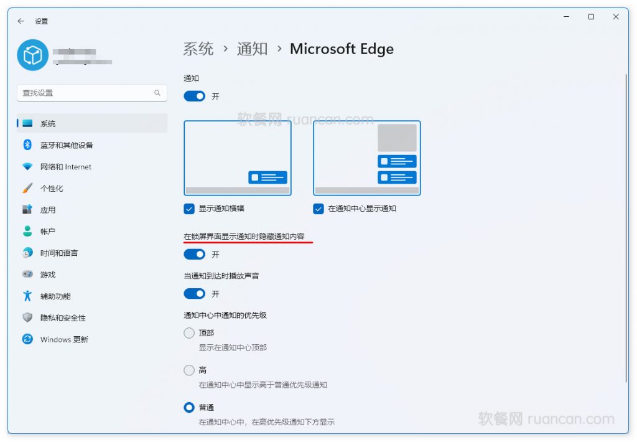The height and width of the screenshot is (442, 637).
Task: Uncheck the 显示通知横幅 checkbox
Action: point(190,209)
